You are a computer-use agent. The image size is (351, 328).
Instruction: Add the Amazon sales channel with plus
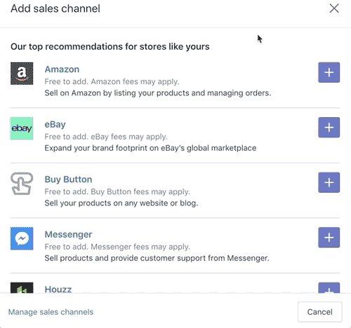[x=329, y=72]
